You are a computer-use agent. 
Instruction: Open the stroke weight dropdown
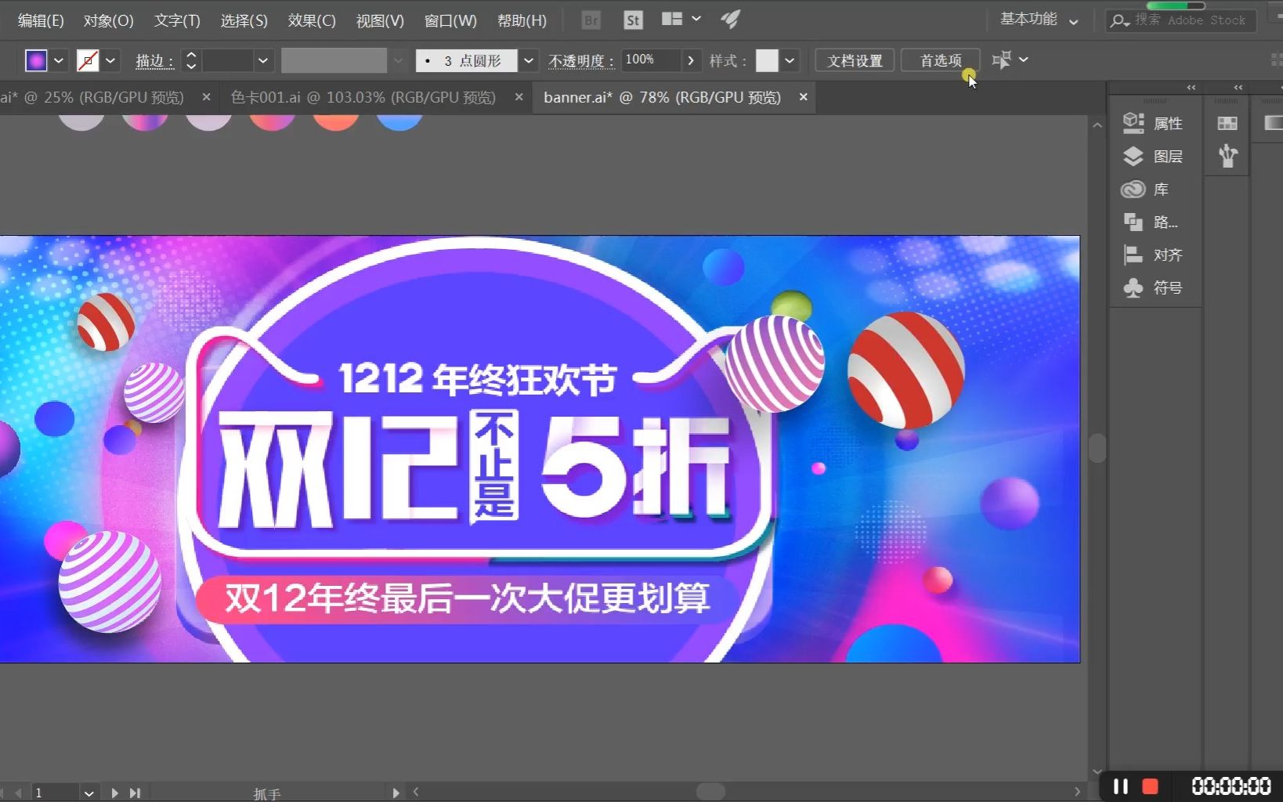(263, 60)
